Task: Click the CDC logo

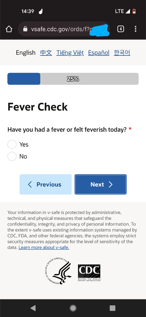Action: pyautogui.click(x=89, y=272)
